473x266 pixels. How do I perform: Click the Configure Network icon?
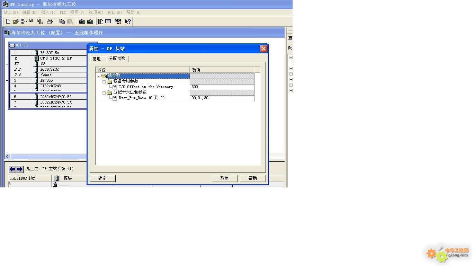(x=118, y=21)
